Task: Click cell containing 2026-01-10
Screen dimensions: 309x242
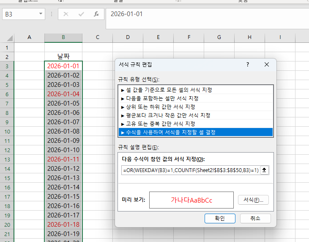Action: click(x=63, y=150)
